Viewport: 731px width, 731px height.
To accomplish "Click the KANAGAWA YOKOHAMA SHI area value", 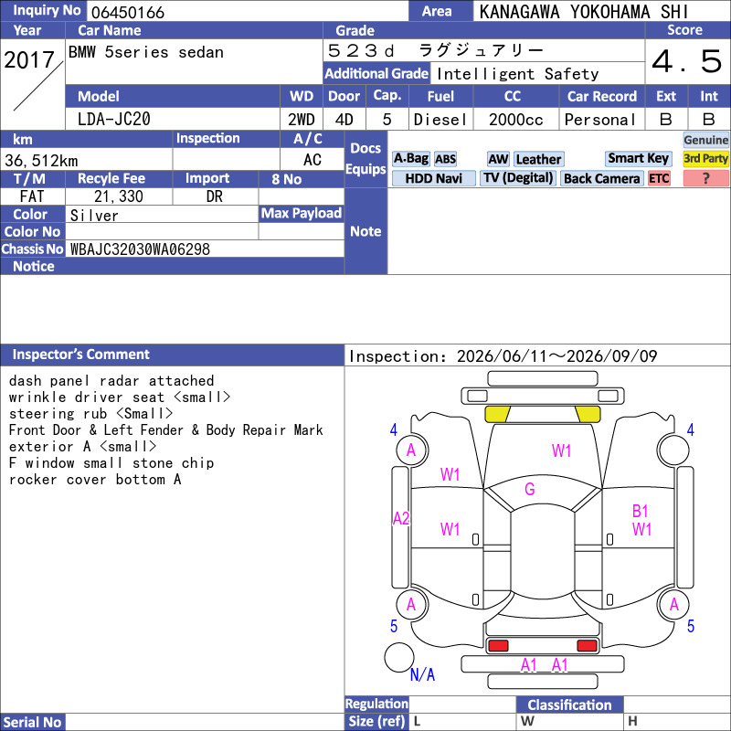I will 584,12.
